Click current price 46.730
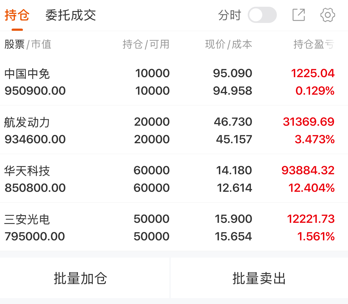Image resolution: width=348 pixels, height=304 pixels. [x=233, y=122]
